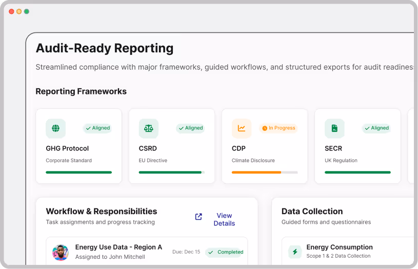Image resolution: width=418 pixels, height=269 pixels.
Task: Click 'Task assignments and progress tracking' text
Action: click(100, 222)
